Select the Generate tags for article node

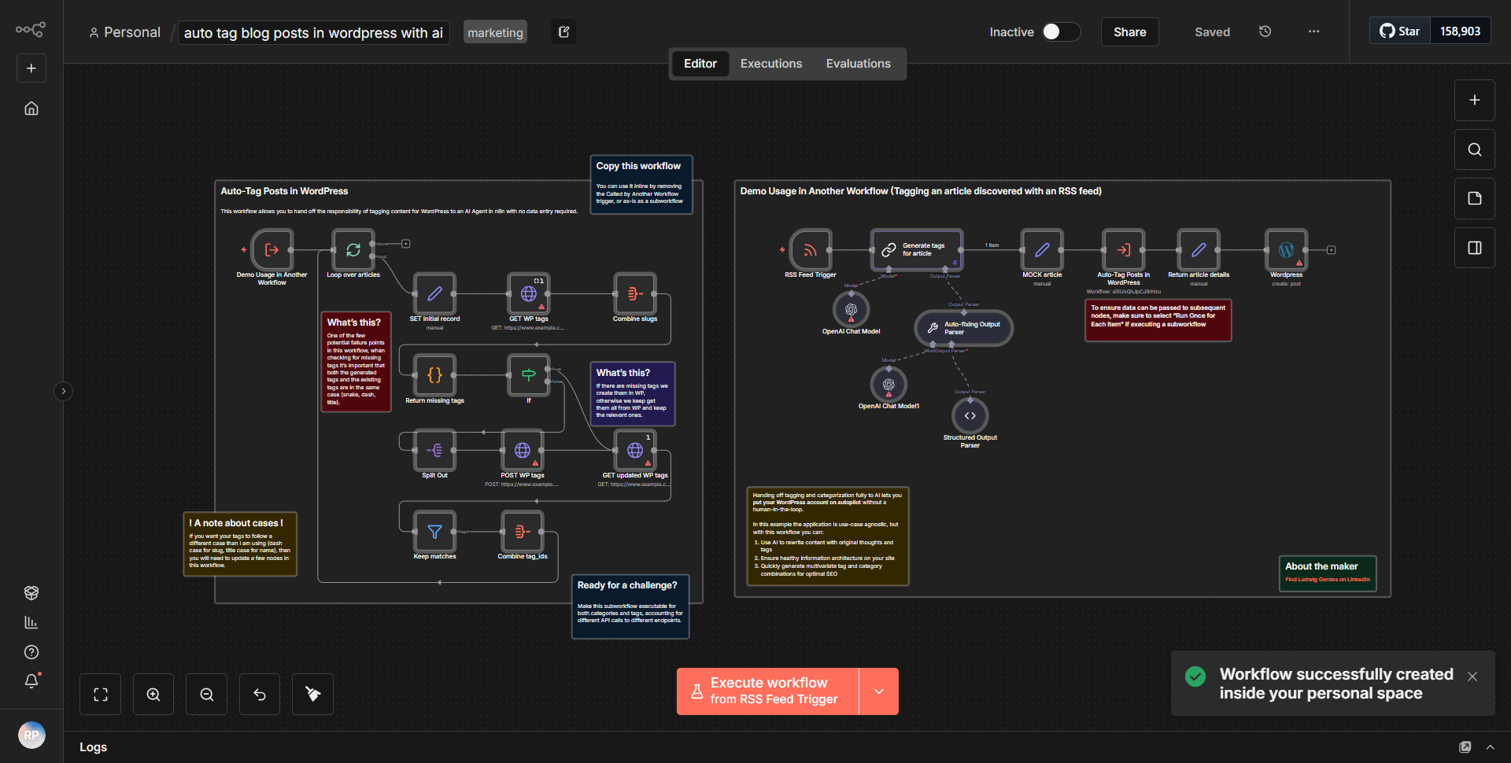point(917,250)
